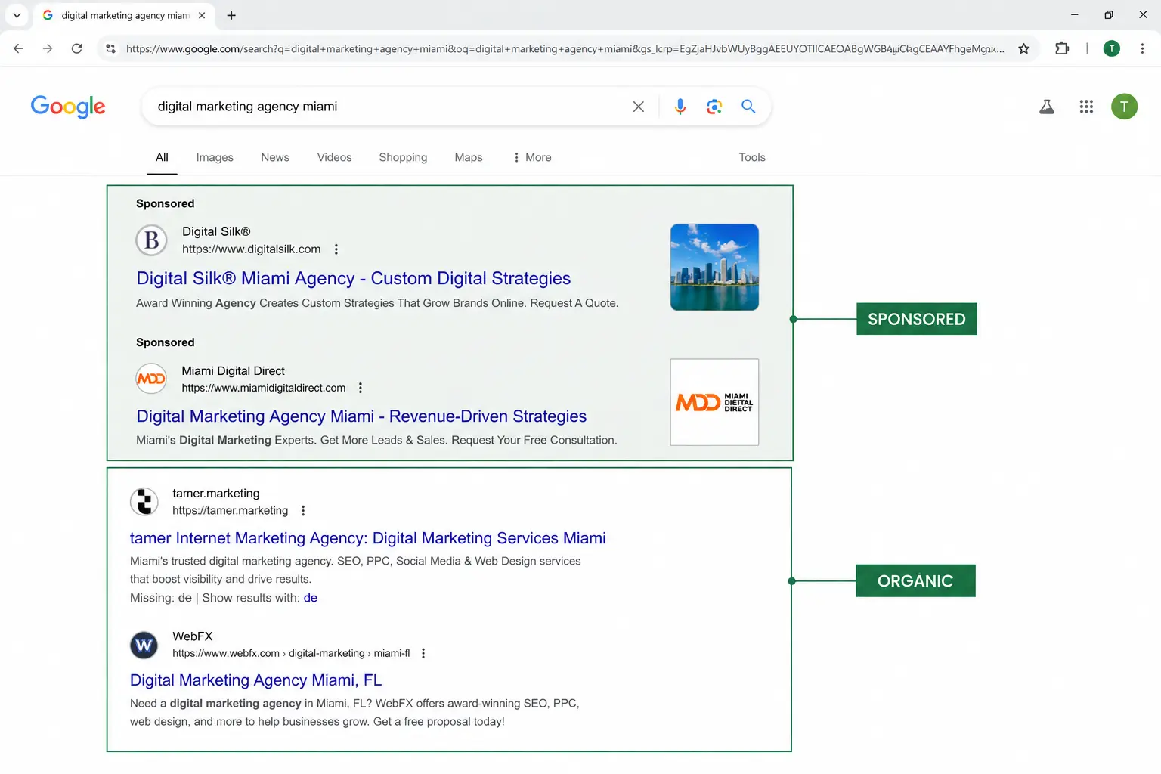1161x774 pixels.
Task: Switch to the Shopping tab
Action: pos(403,157)
